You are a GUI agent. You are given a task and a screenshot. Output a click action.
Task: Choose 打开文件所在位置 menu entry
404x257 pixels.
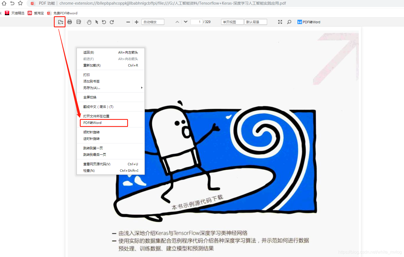[x=111, y=116]
